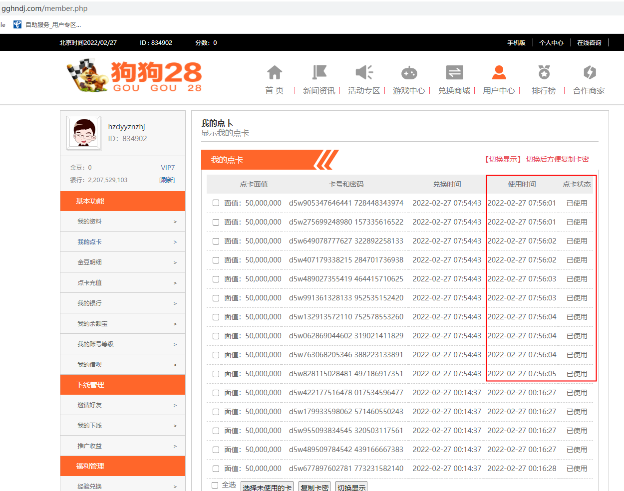Click the exchange mall arrows icon
This screenshot has width=624, height=491.
pyautogui.click(x=454, y=73)
